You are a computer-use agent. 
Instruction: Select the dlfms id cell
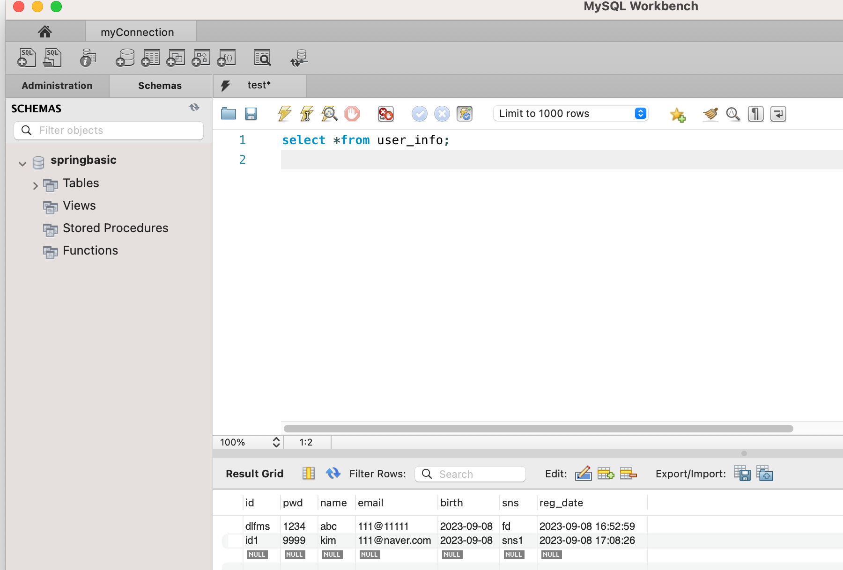click(261, 526)
